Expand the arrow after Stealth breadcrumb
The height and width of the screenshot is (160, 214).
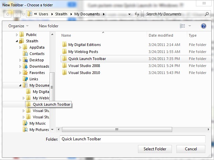coord(71,14)
